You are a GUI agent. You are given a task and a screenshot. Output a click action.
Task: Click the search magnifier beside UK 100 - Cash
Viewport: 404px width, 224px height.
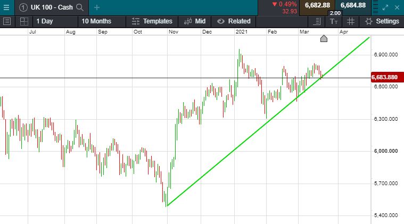click(x=80, y=7)
